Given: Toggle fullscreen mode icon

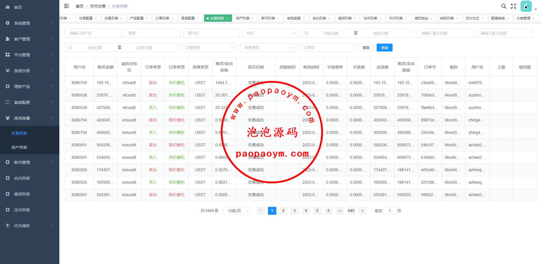Looking at the screenshot, I should click(513, 6).
